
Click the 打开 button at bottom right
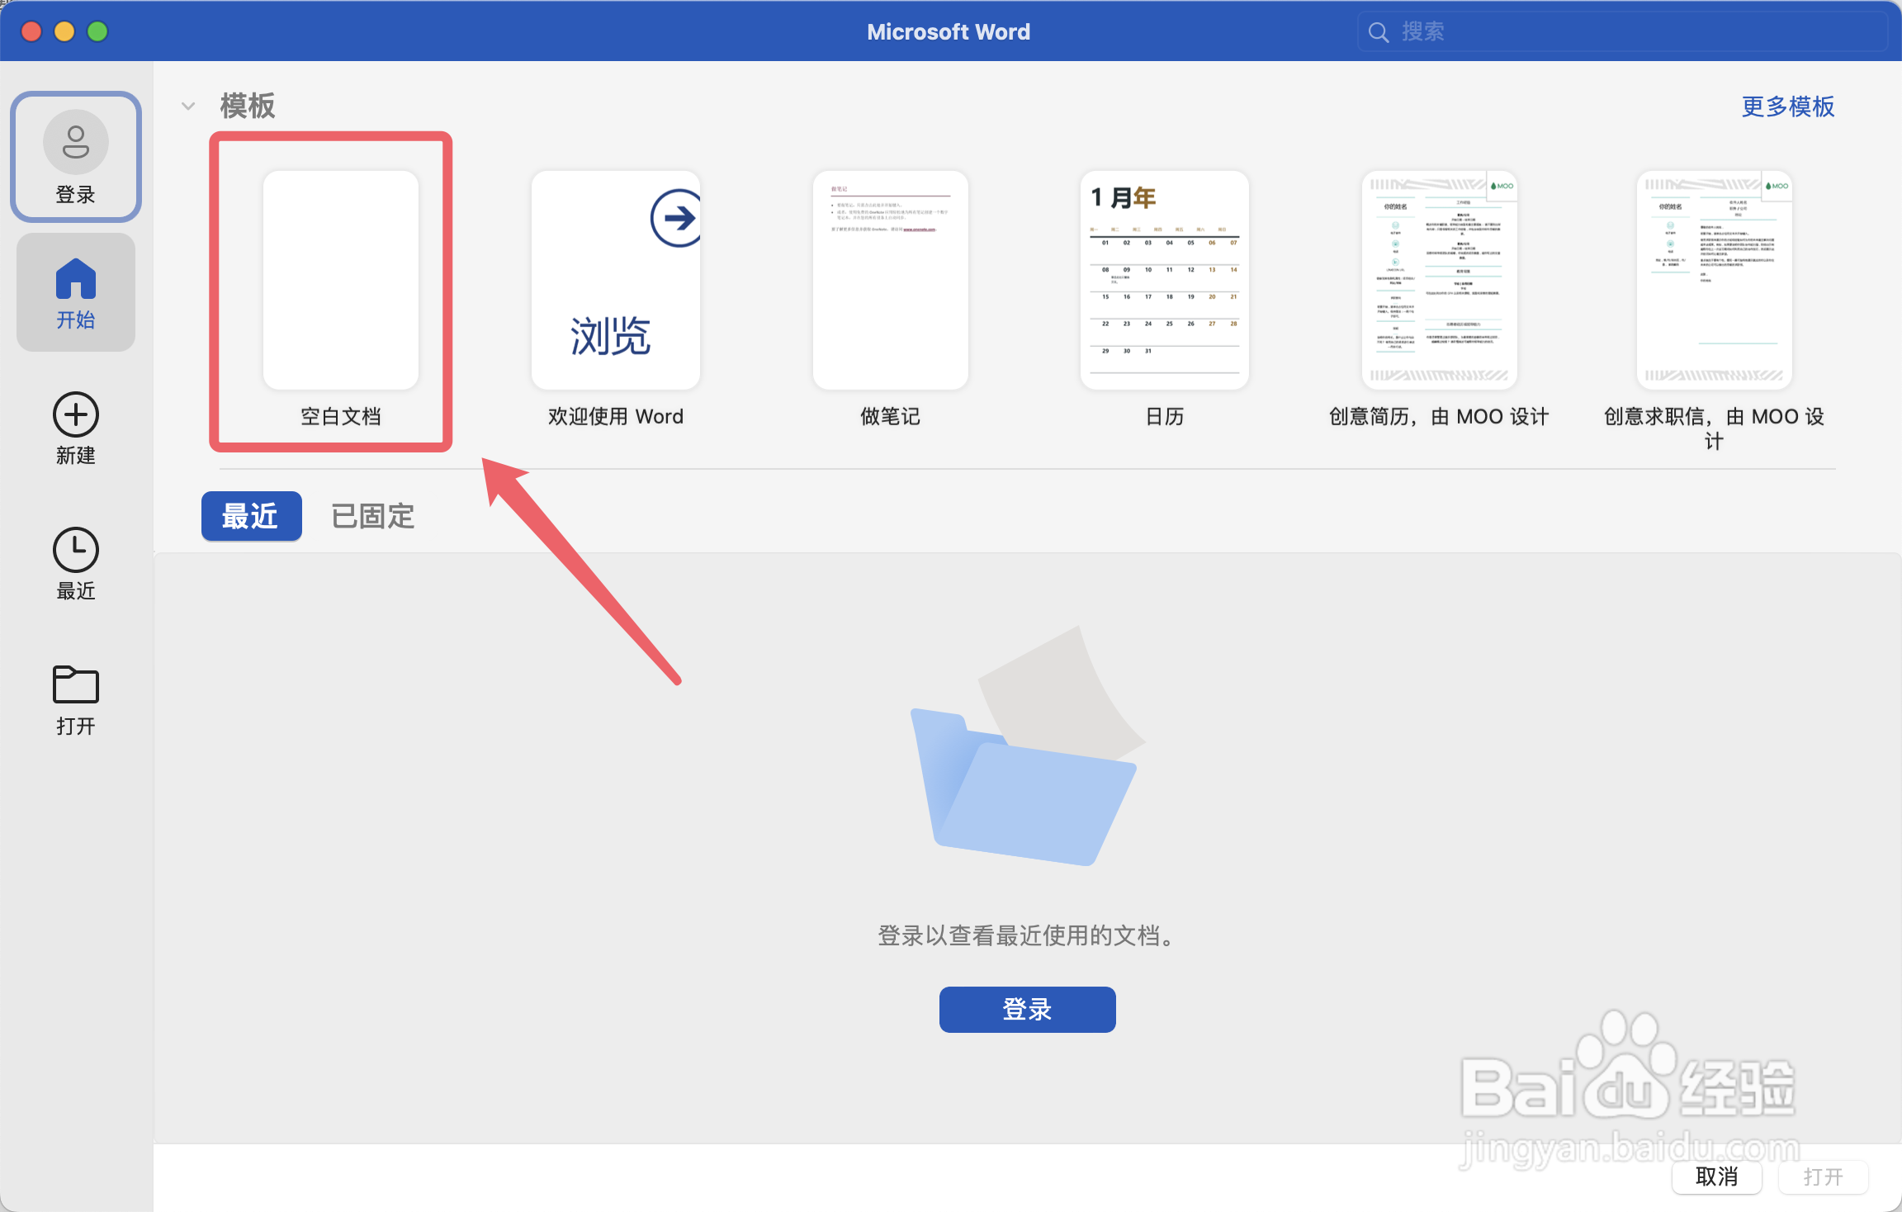(1824, 1176)
